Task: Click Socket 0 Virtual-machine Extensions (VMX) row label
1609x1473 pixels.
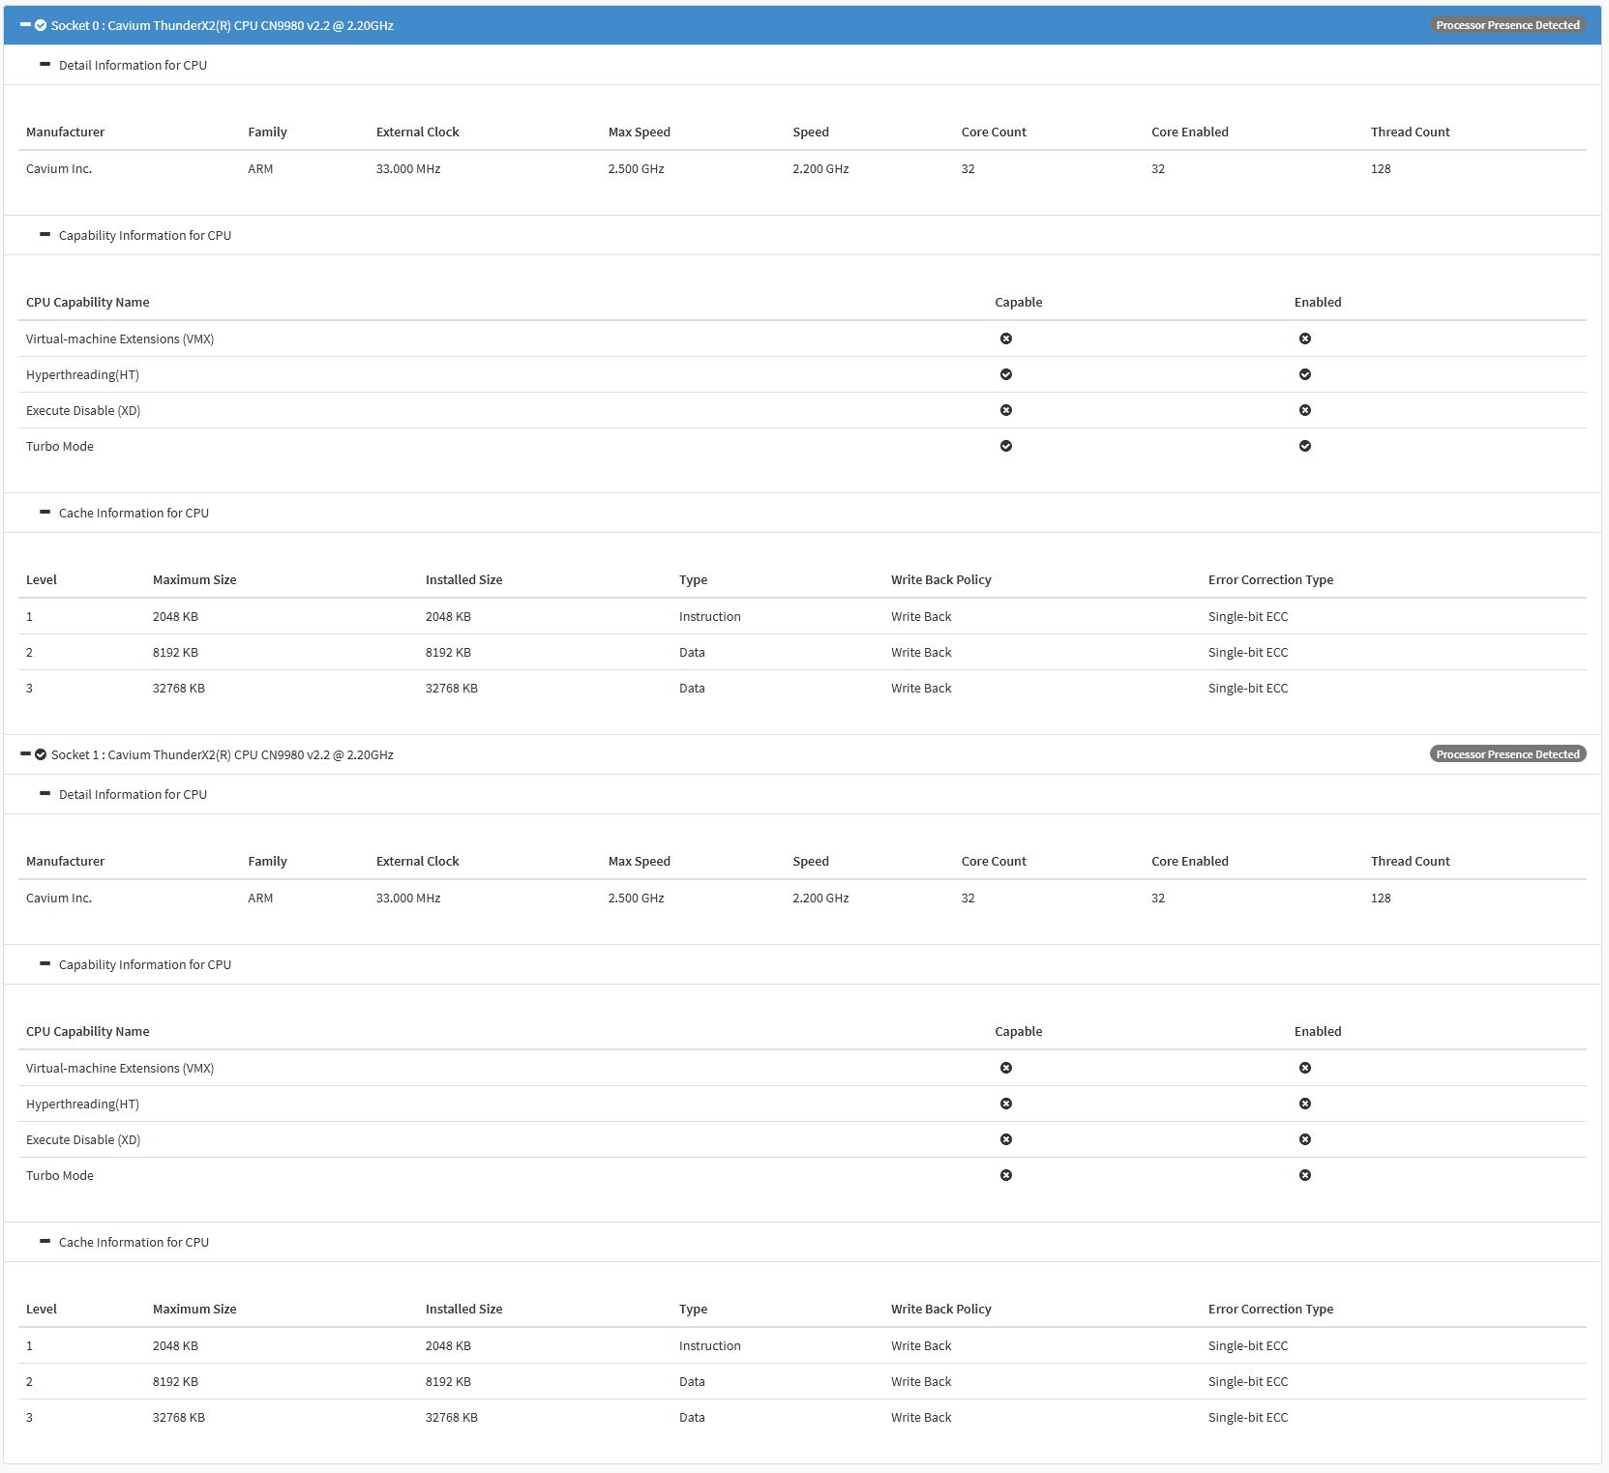Action: click(x=120, y=339)
